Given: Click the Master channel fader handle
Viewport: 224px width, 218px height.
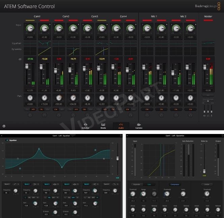Looking at the screenshot, I should click(x=205, y=67).
